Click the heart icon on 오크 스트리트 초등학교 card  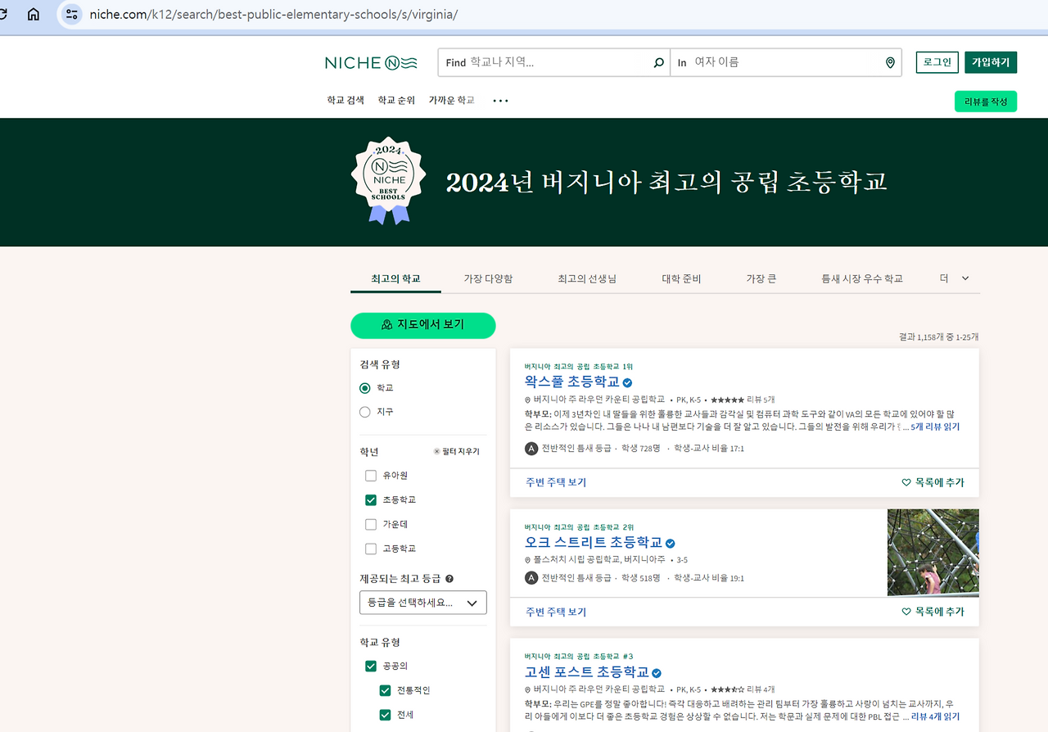(x=906, y=612)
